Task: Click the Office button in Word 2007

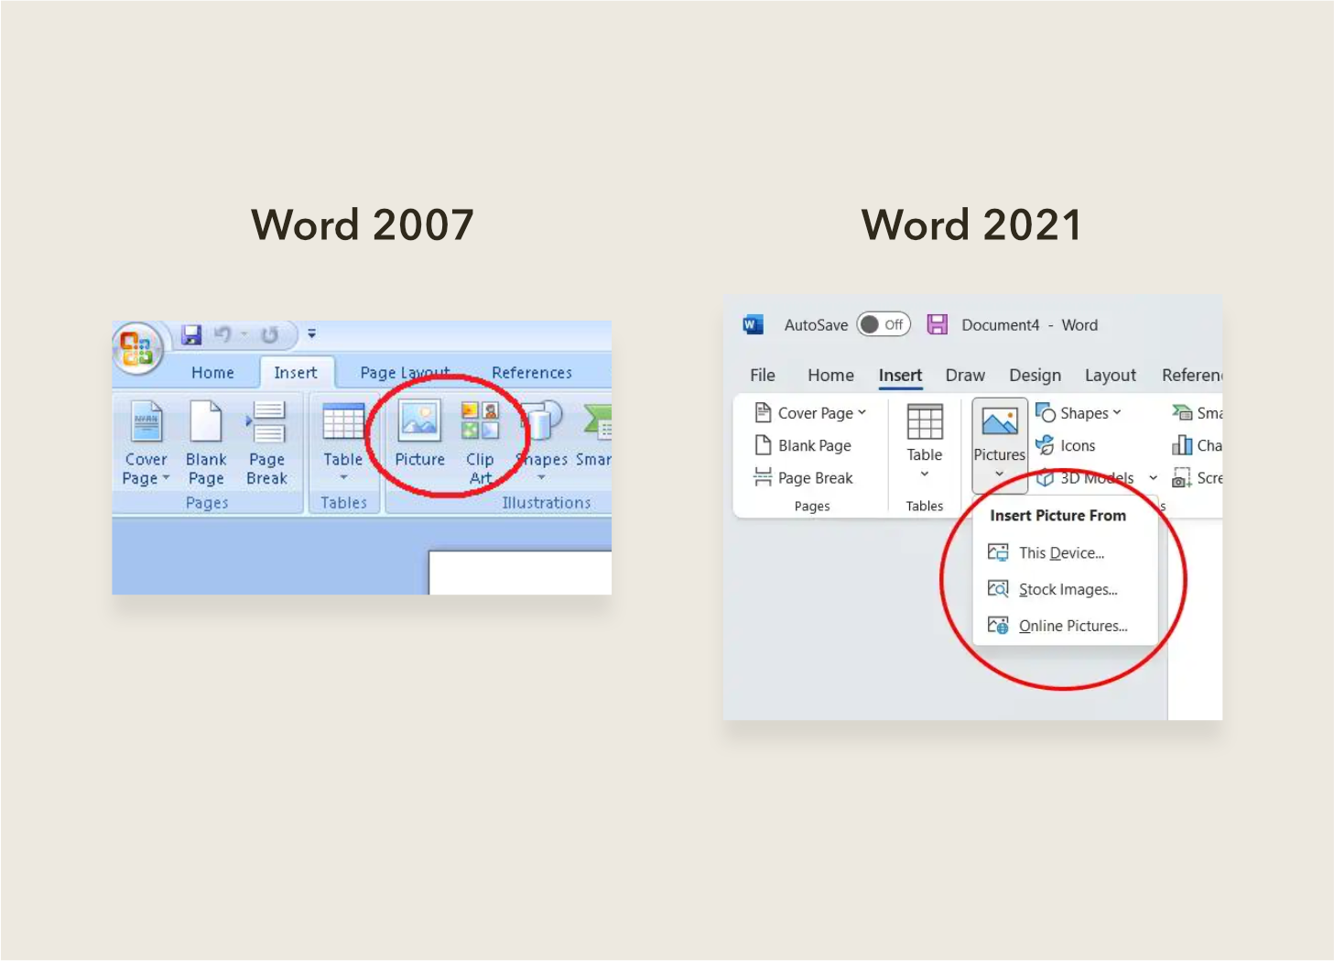Action: (137, 349)
